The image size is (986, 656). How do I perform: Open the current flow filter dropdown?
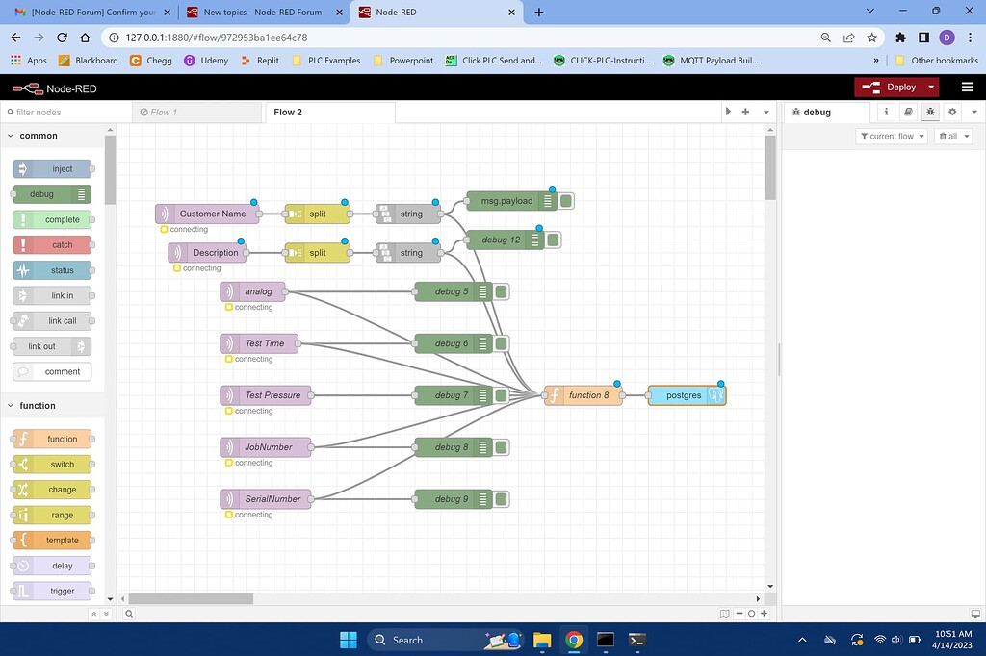tap(891, 136)
